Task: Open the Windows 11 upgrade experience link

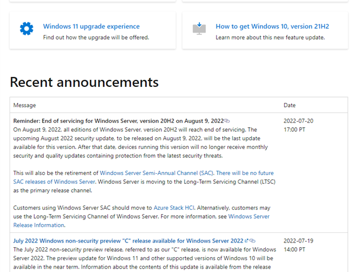Action: click(91, 27)
